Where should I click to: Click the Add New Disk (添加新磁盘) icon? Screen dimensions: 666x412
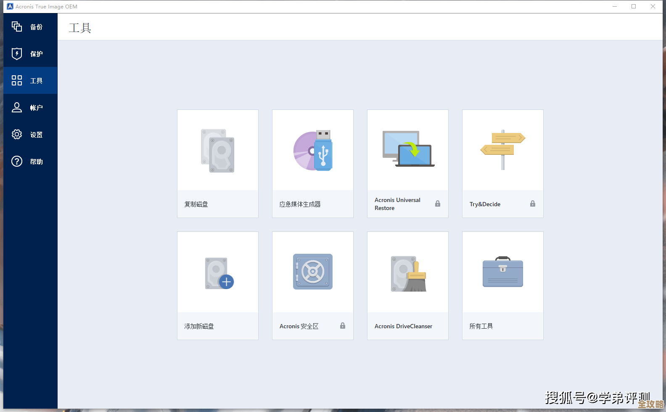point(219,274)
